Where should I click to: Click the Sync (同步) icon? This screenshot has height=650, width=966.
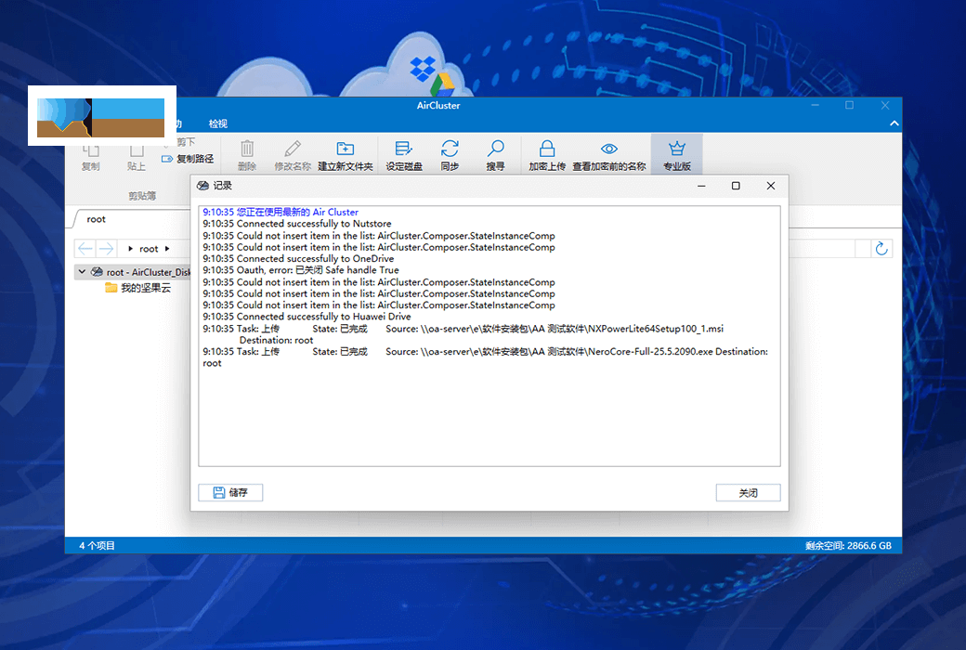point(450,155)
